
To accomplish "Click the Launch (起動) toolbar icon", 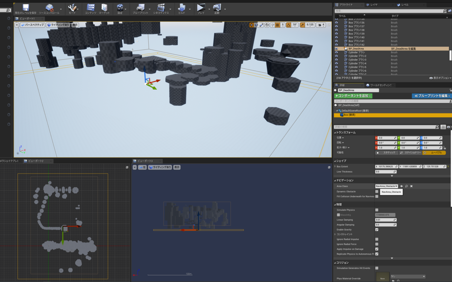I will point(217,8).
